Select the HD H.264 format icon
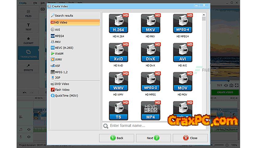Screen dimensions: 257x148 [x=118, y=24]
